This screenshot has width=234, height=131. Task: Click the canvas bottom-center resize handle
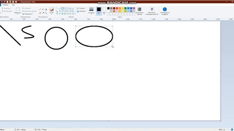point(109,121)
